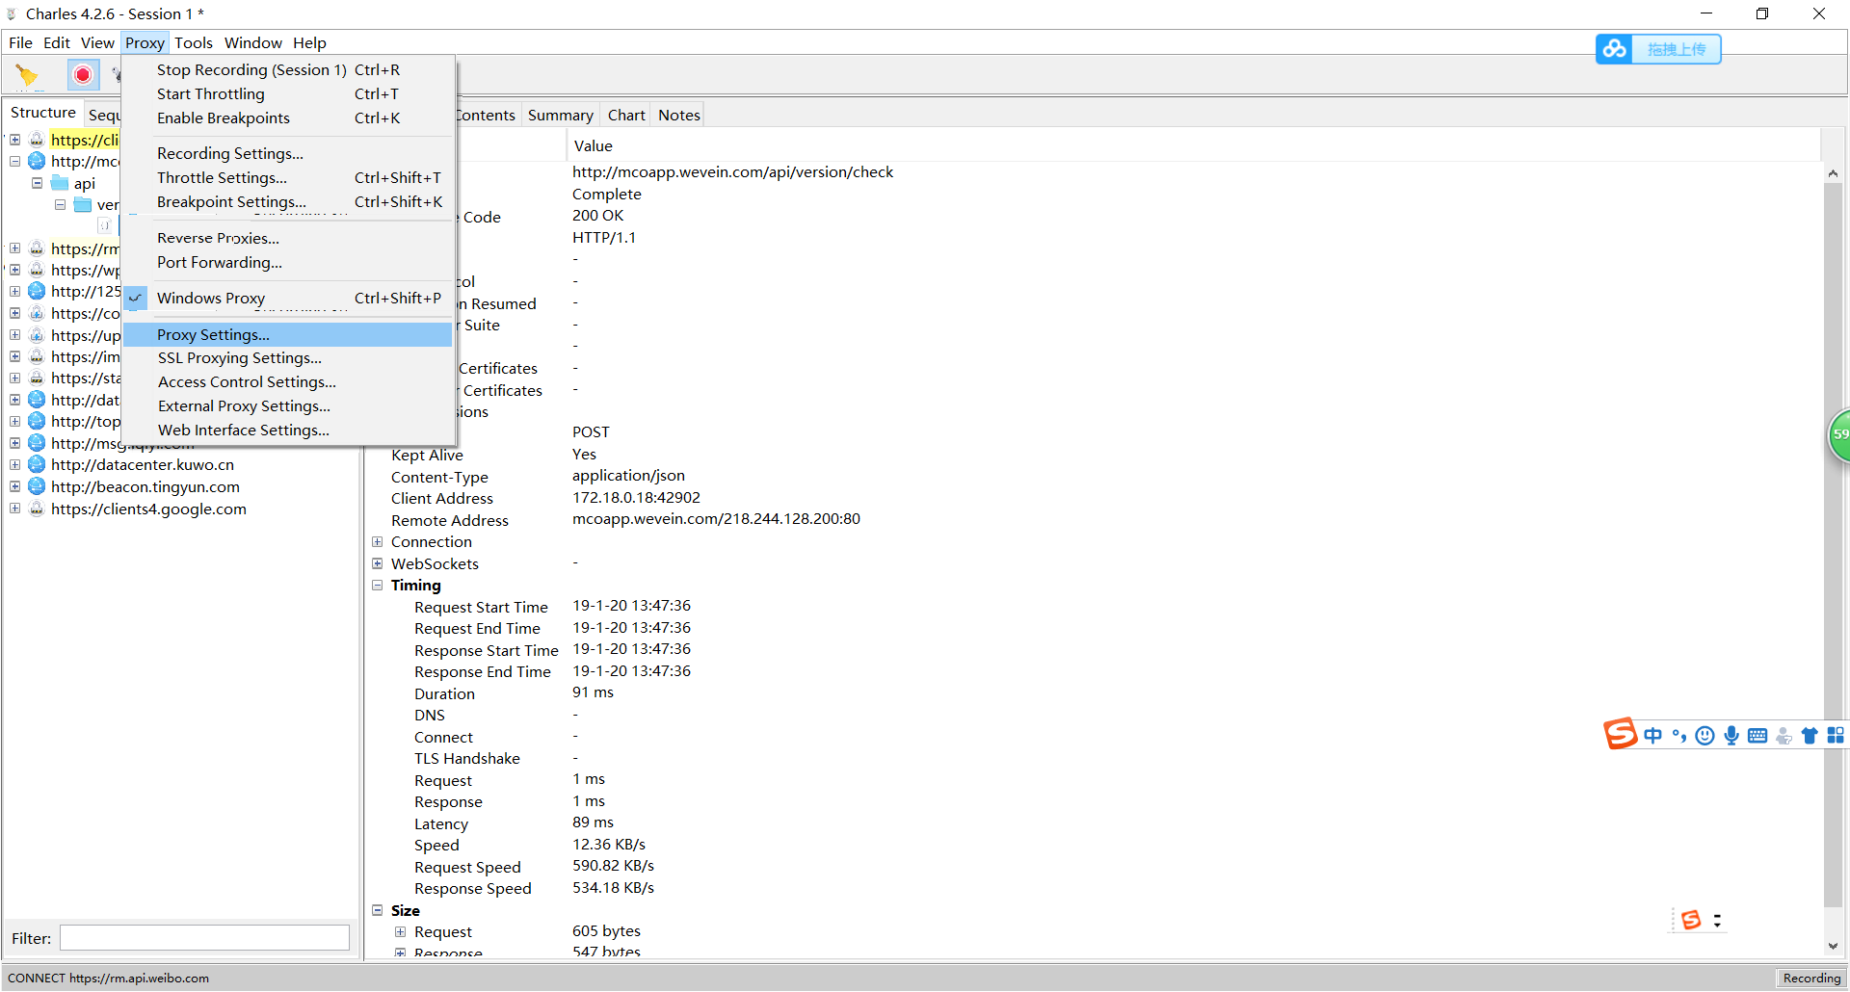The height and width of the screenshot is (992, 1850).
Task: Click the lock icon beside https://clients4.google.com
Action: 37,509
